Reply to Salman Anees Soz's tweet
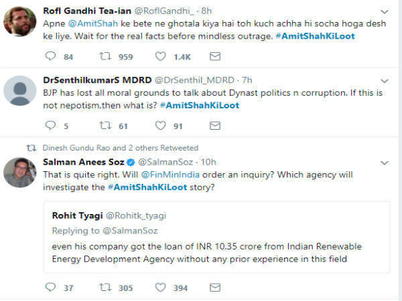402x301 pixels. point(51,288)
